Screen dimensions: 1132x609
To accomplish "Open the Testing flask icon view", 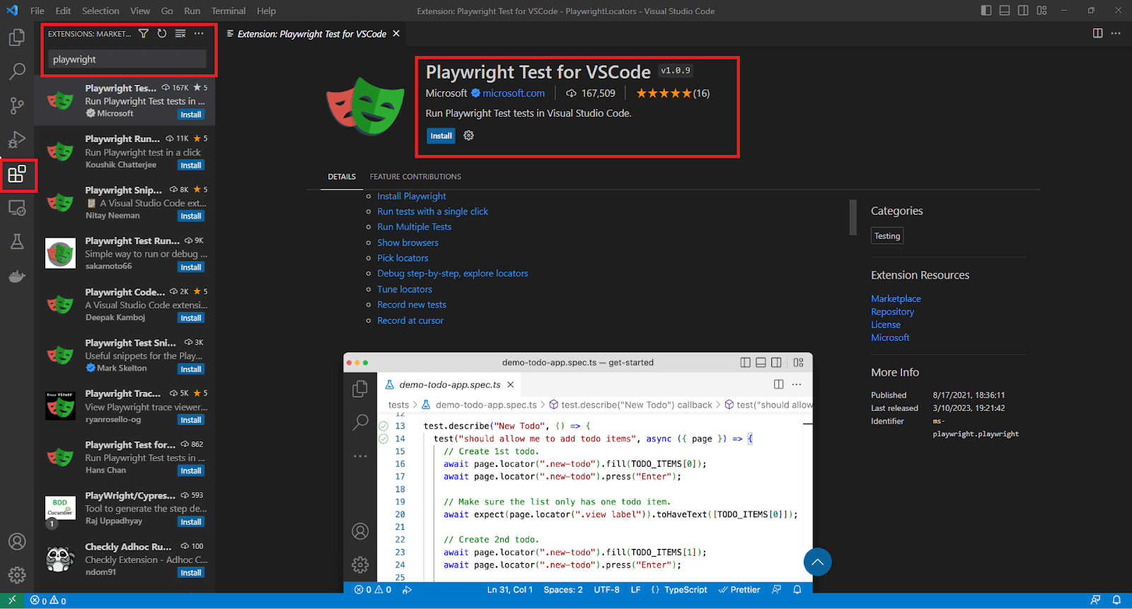I will pos(17,242).
